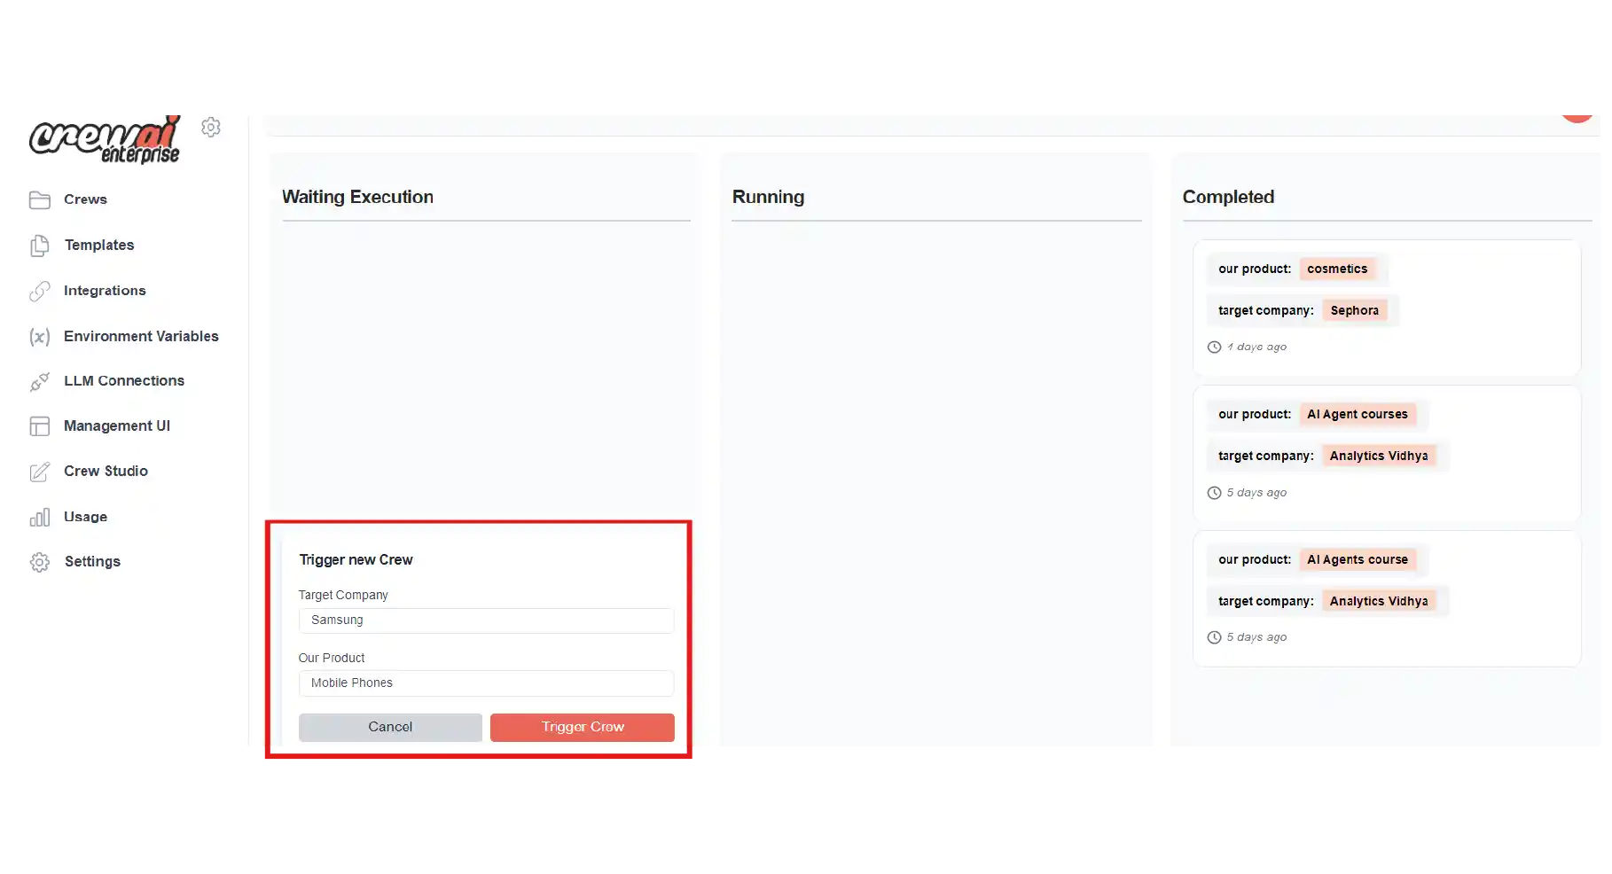Click the Completed column heading
This screenshot has width=1612, height=874.
(x=1228, y=197)
